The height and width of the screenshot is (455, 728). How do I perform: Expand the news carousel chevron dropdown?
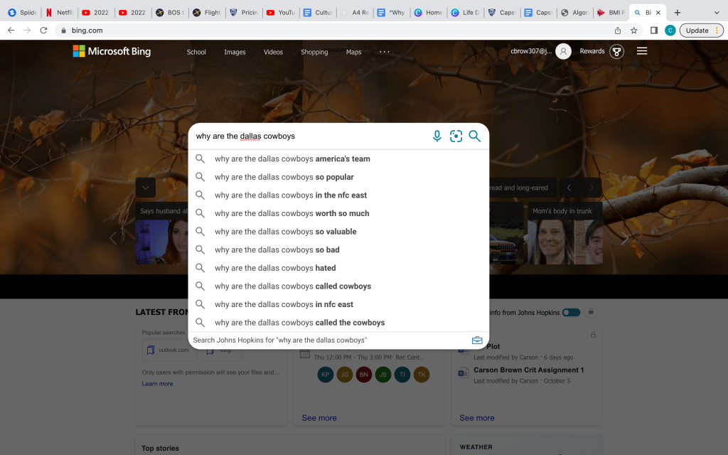coord(146,188)
